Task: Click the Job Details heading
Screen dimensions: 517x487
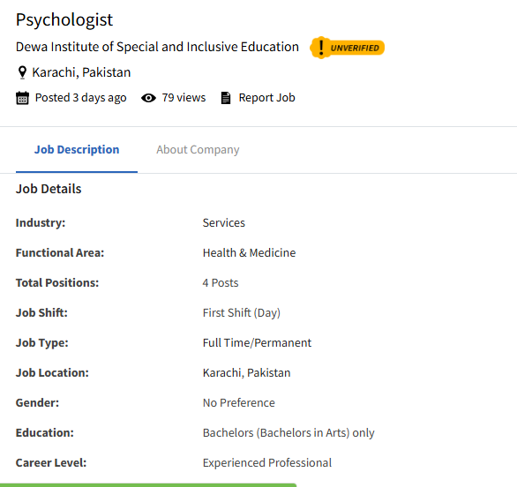Action: 49,189
